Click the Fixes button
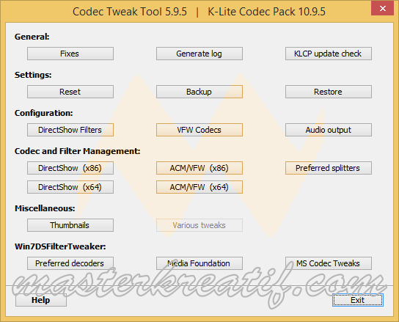 point(70,54)
